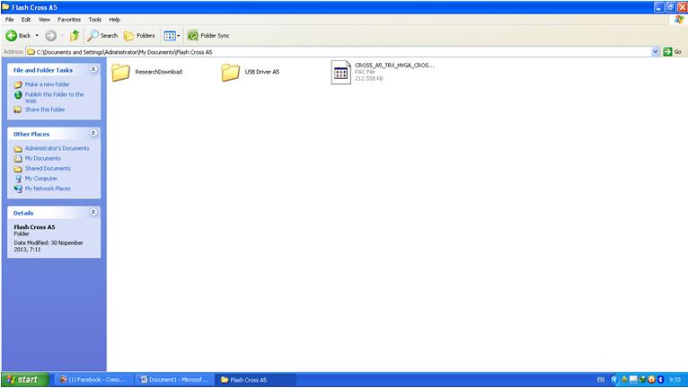The height and width of the screenshot is (388, 688).
Task: Open Administrator's Documents link
Action: point(57,148)
